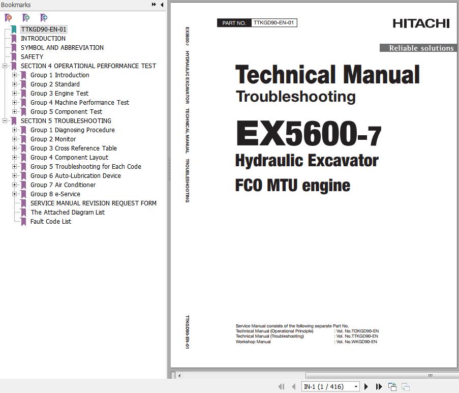
Task: Click the add new bookmark icon
Action: coord(26,18)
